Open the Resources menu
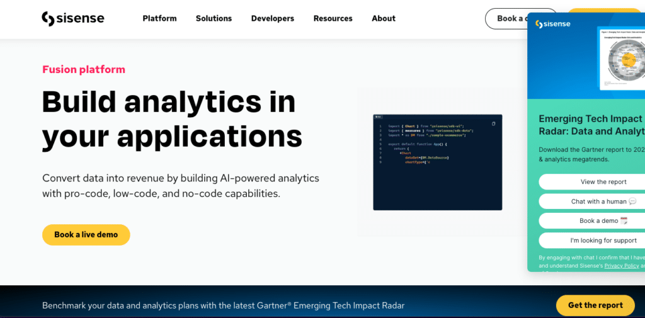645x318 pixels. point(333,18)
